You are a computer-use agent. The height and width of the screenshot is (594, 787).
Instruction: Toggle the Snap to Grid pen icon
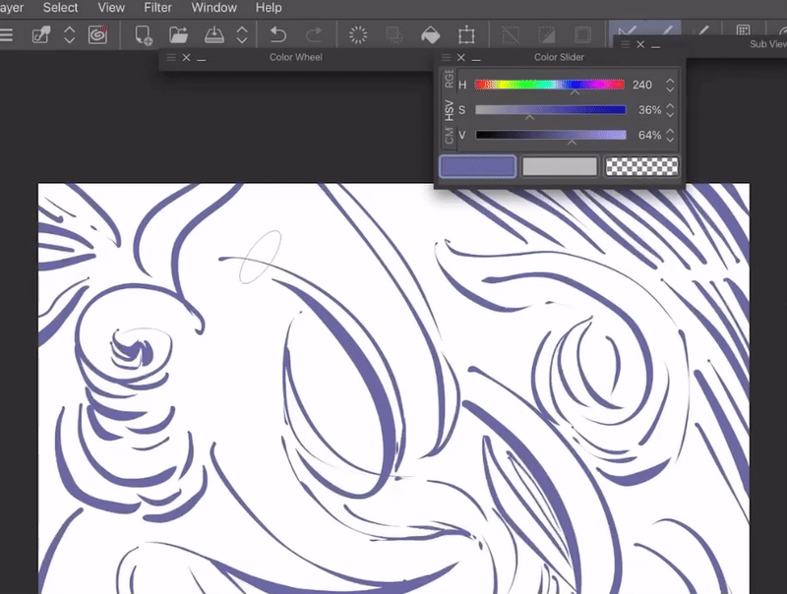coord(703,30)
